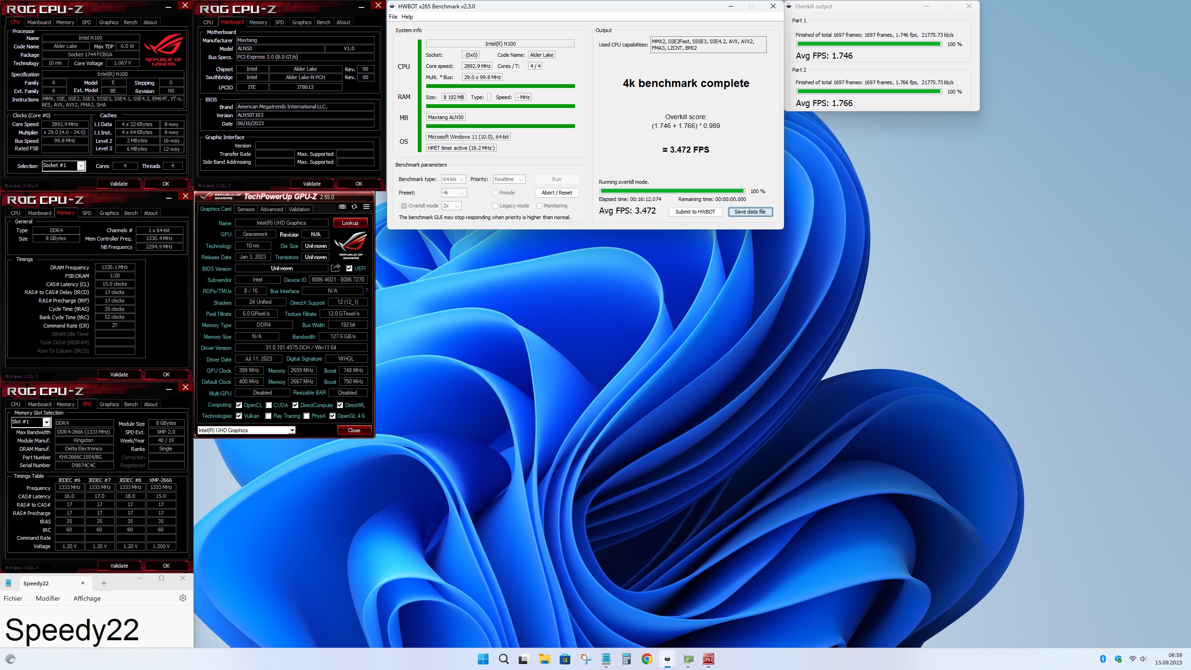
Task: Open the GPU selector Intel(R) UHD Graphics dropdown
Action: [x=247, y=430]
